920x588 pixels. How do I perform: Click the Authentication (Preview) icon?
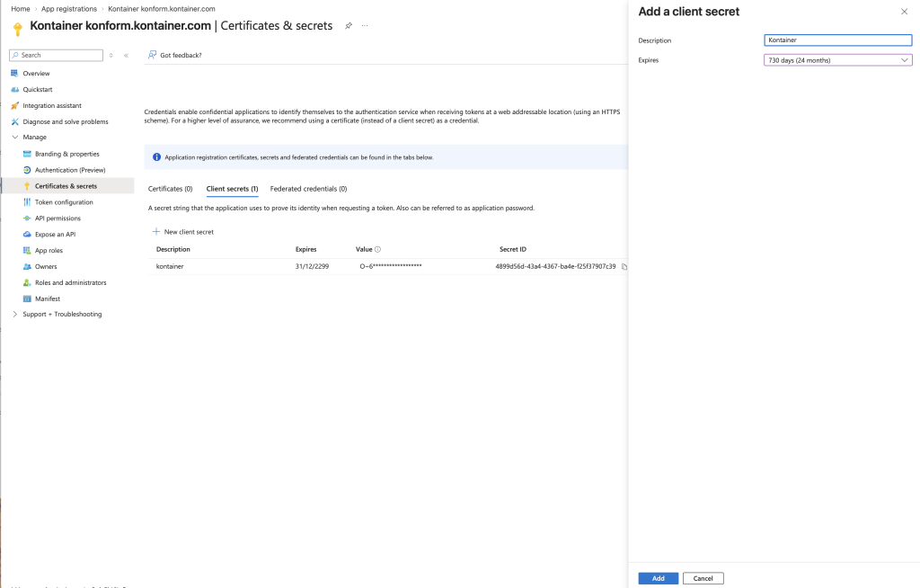(27, 170)
